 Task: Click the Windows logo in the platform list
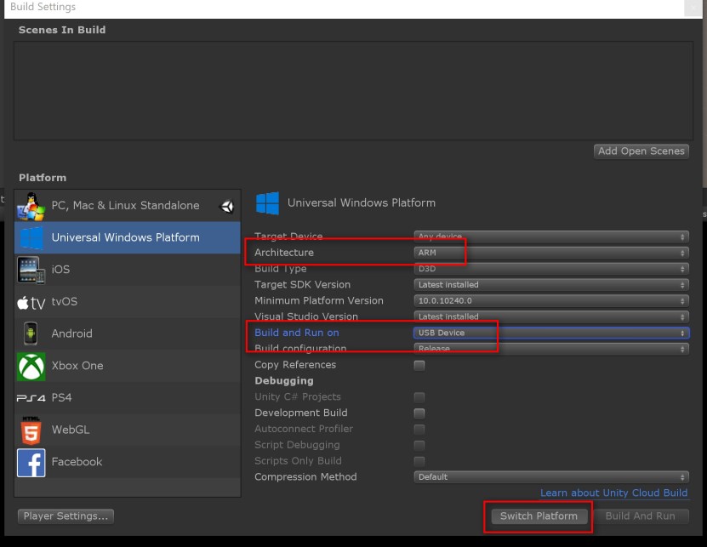[31, 237]
